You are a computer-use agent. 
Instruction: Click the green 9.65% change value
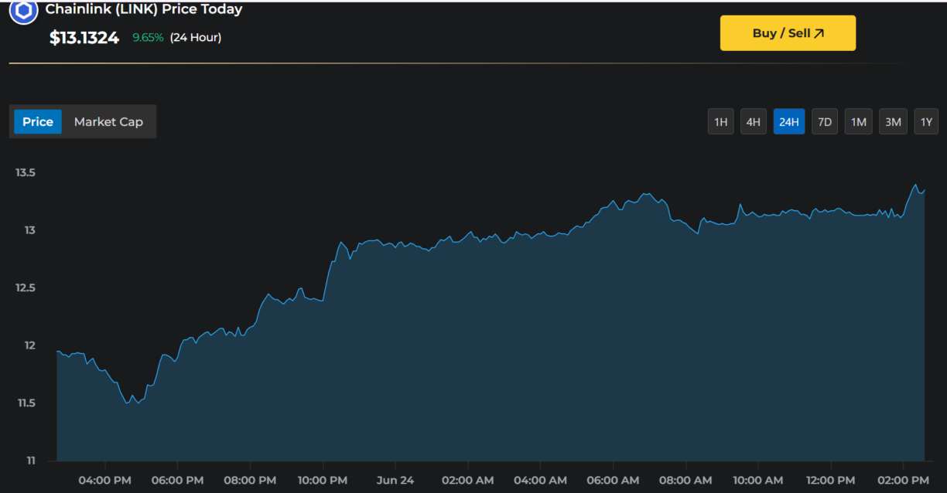[148, 37]
